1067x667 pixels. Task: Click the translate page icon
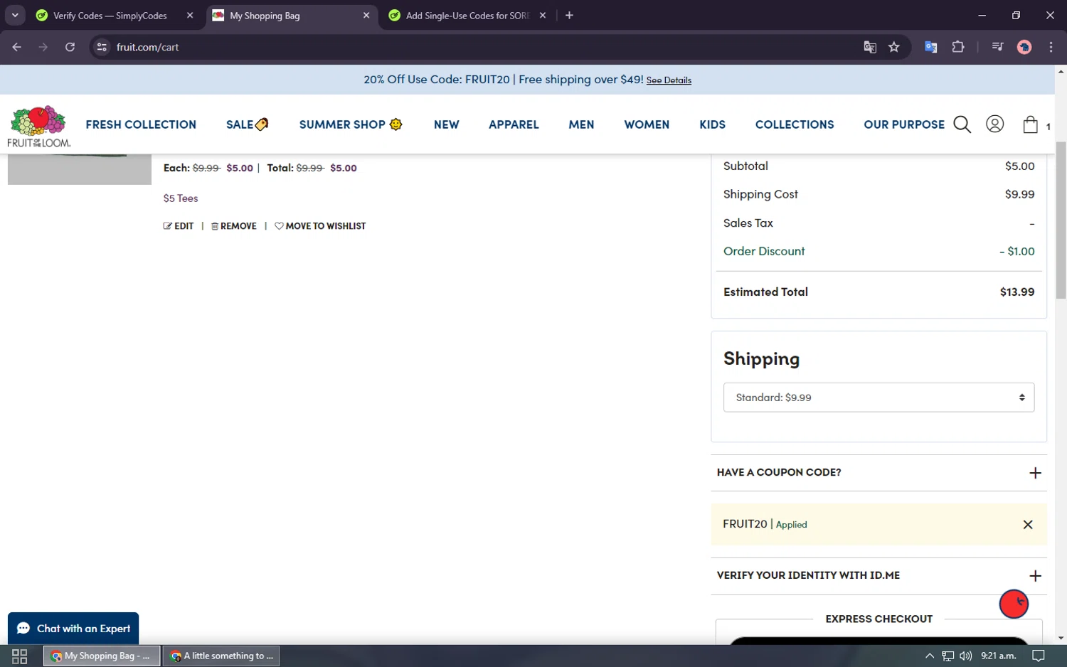[x=870, y=47]
